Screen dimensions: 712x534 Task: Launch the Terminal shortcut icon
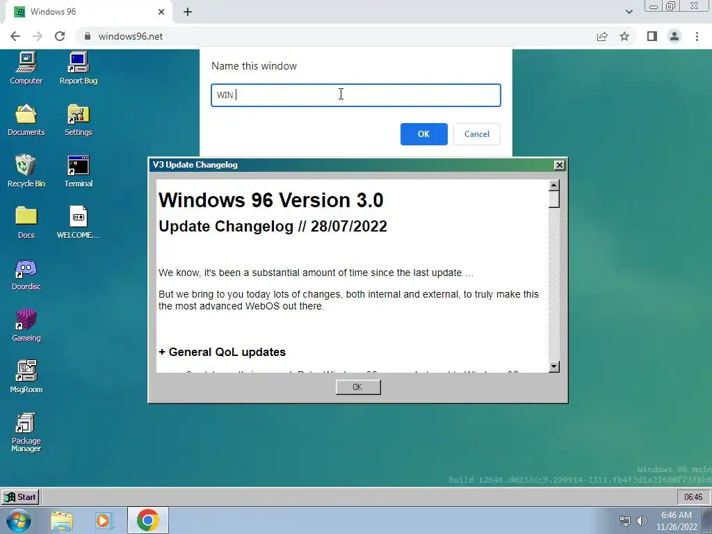[78, 171]
